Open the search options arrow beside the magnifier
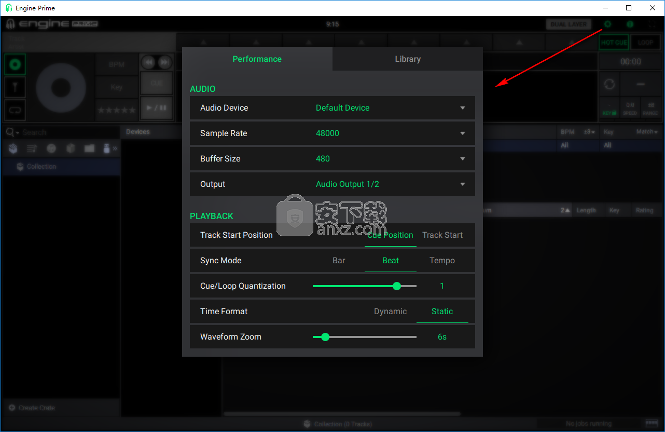665x432 pixels. click(17, 133)
